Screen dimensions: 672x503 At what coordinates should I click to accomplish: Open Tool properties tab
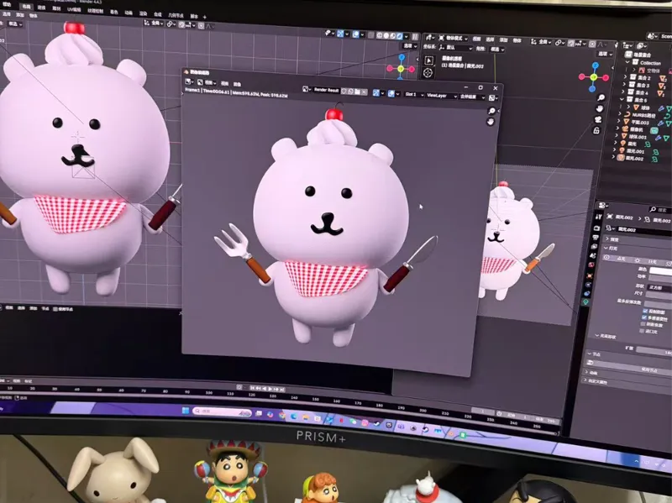[598, 217]
